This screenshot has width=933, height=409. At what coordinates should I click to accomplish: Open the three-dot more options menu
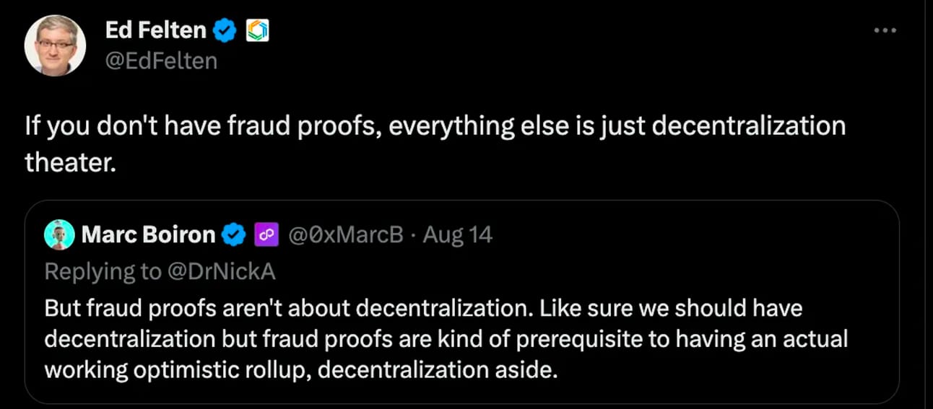pos(885,30)
